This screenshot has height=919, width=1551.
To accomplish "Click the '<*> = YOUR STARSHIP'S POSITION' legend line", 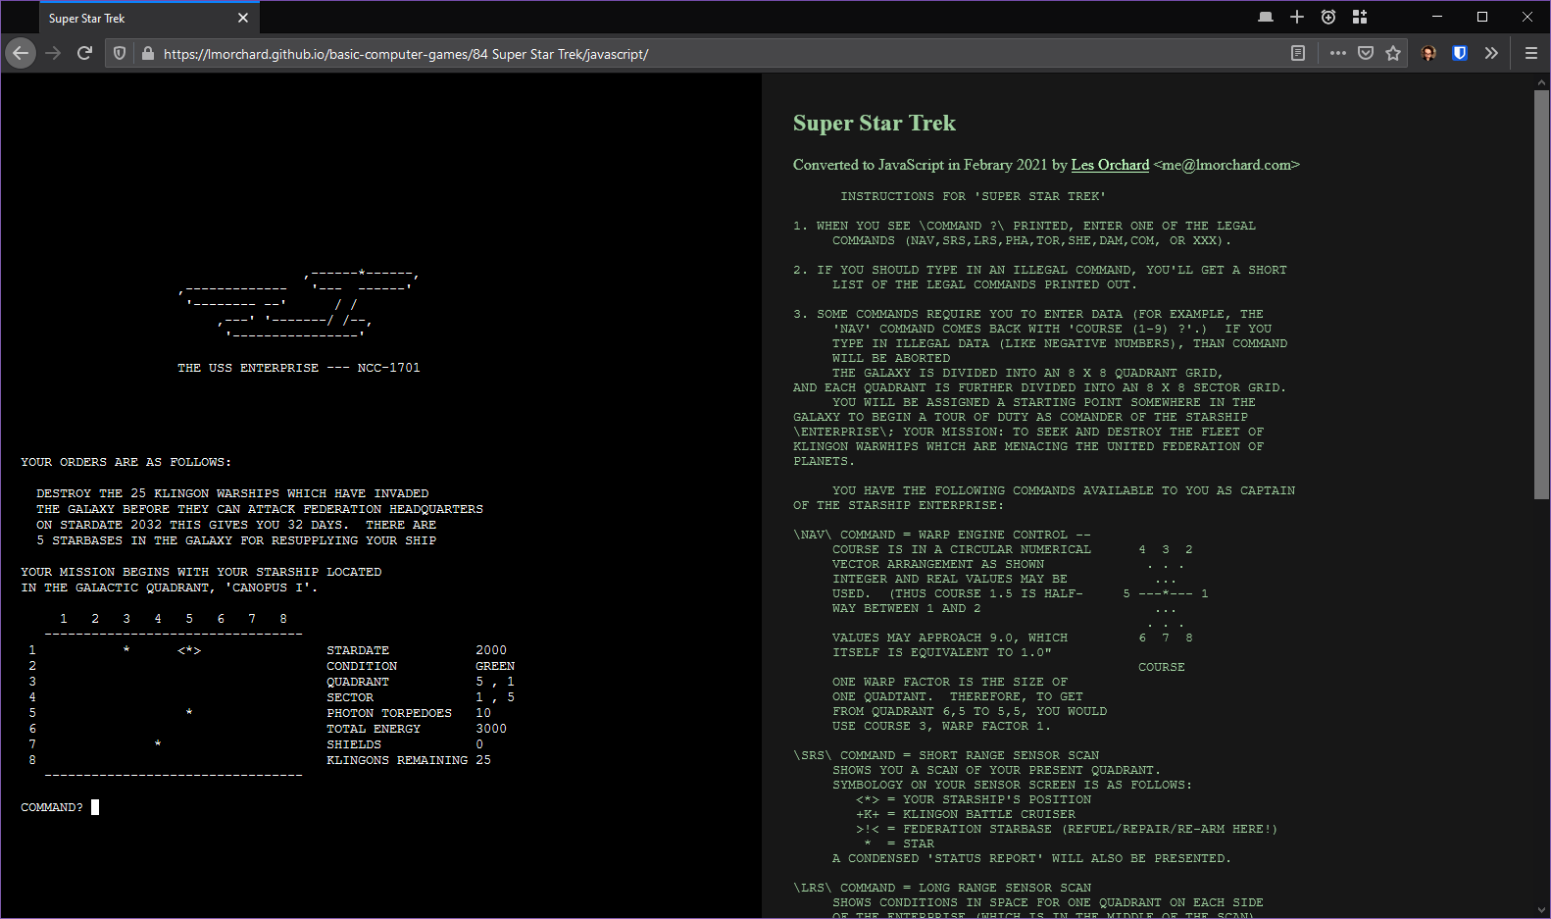I will click(974, 799).
